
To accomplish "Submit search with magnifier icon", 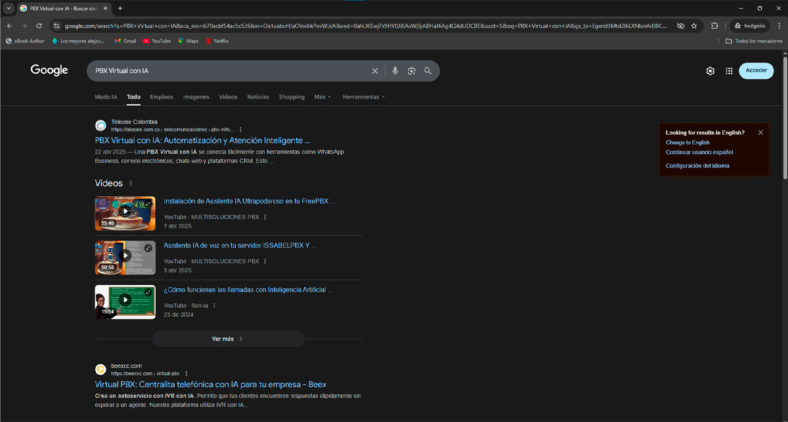I will [428, 71].
